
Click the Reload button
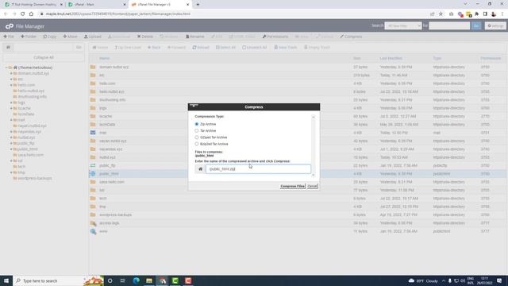(x=201, y=48)
